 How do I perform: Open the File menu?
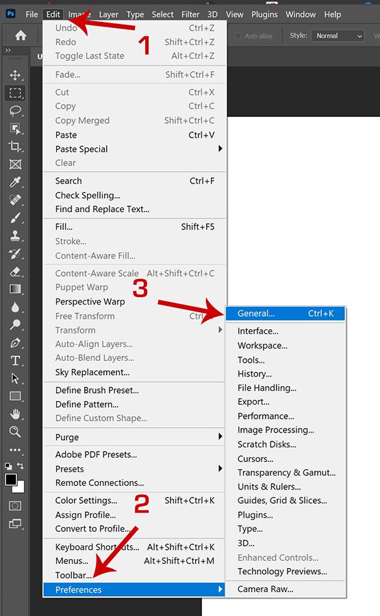pos(31,14)
